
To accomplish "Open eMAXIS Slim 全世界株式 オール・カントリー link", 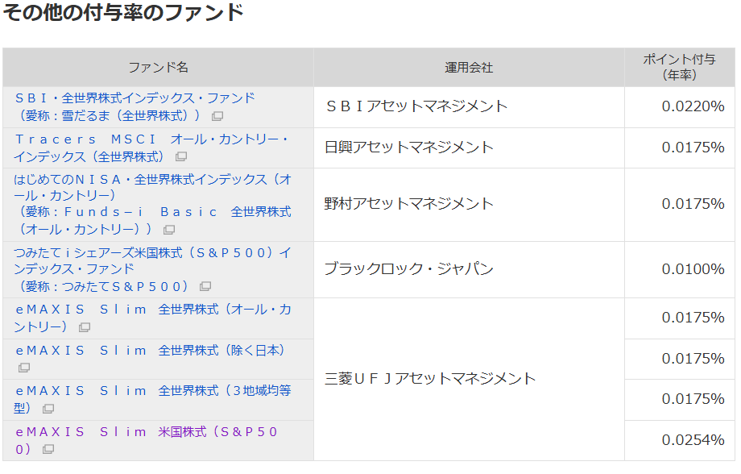I will 153,310.
